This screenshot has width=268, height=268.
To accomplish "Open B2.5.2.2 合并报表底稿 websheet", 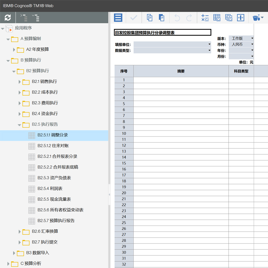I will click(x=58, y=167).
